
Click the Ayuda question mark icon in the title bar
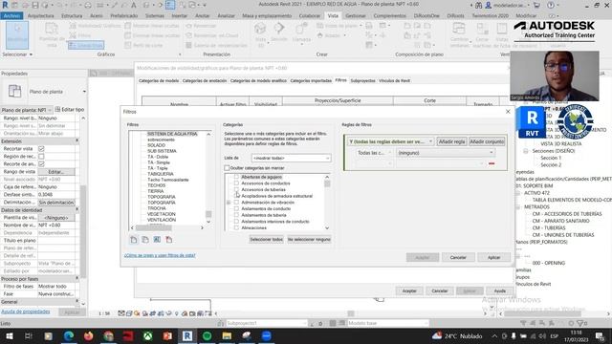pos(551,5)
